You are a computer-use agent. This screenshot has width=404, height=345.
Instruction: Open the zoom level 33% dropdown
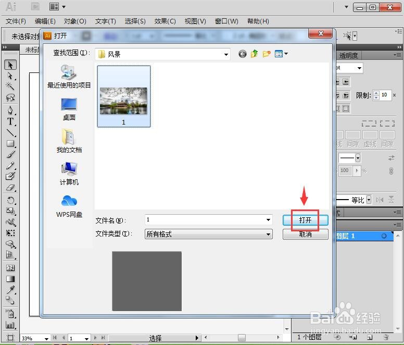click(x=46, y=339)
